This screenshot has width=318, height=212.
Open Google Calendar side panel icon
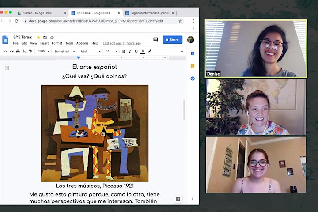coord(193,53)
